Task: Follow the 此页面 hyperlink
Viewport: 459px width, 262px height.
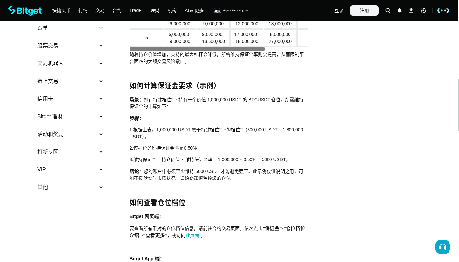Action: click(x=192, y=235)
